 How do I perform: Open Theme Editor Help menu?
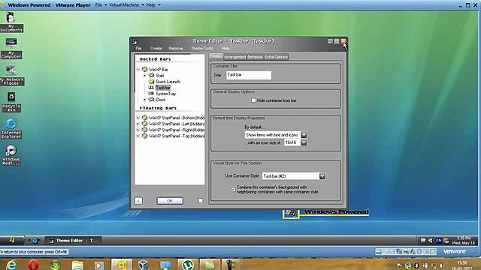tap(225, 48)
